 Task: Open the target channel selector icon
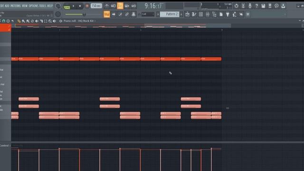click(x=61, y=21)
